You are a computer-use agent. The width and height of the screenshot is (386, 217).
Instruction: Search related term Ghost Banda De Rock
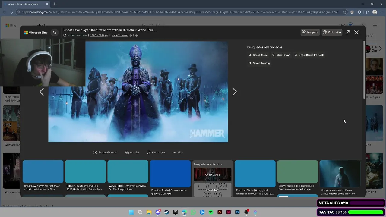tap(309, 55)
